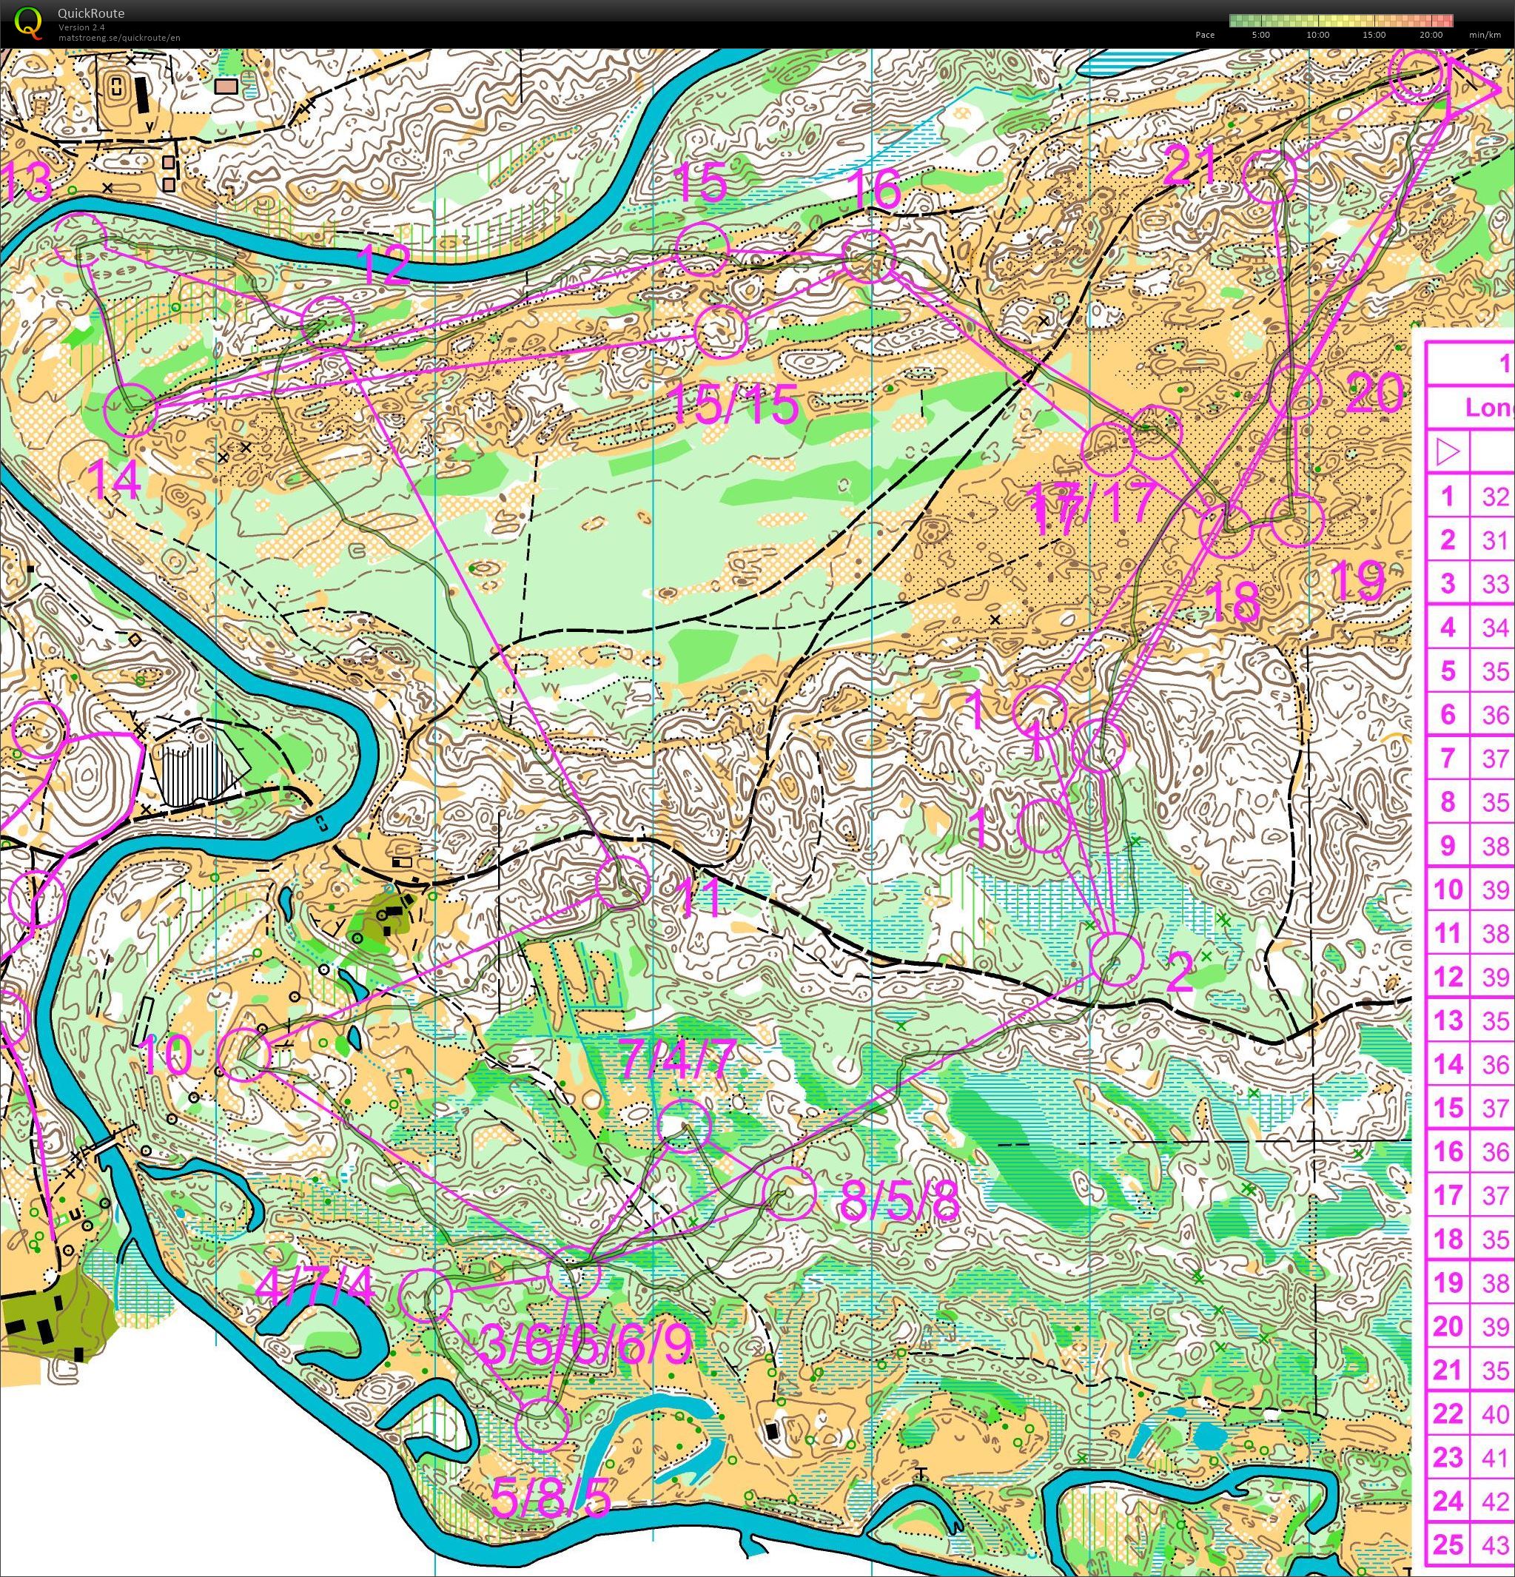
Task: Click control circle 12 by the river
Action: tap(327, 322)
